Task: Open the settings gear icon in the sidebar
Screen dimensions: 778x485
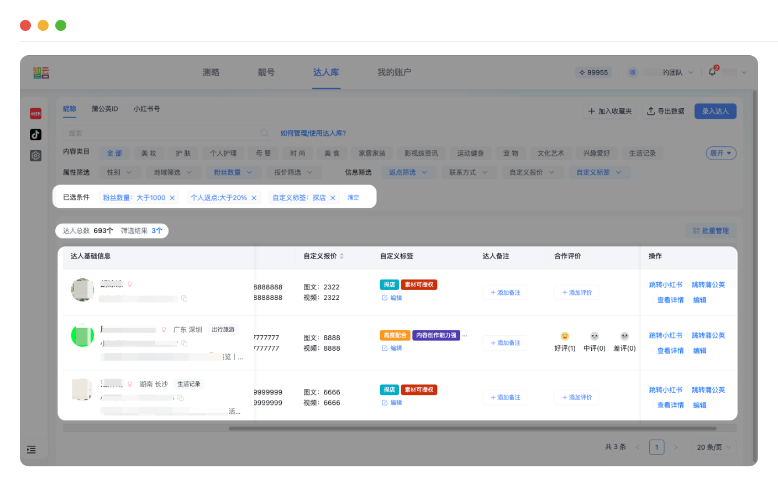Action: (x=35, y=155)
